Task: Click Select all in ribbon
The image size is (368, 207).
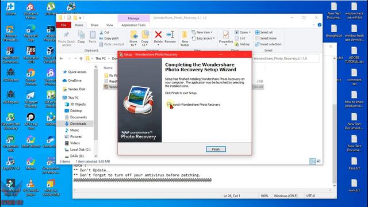Action: 264,32
